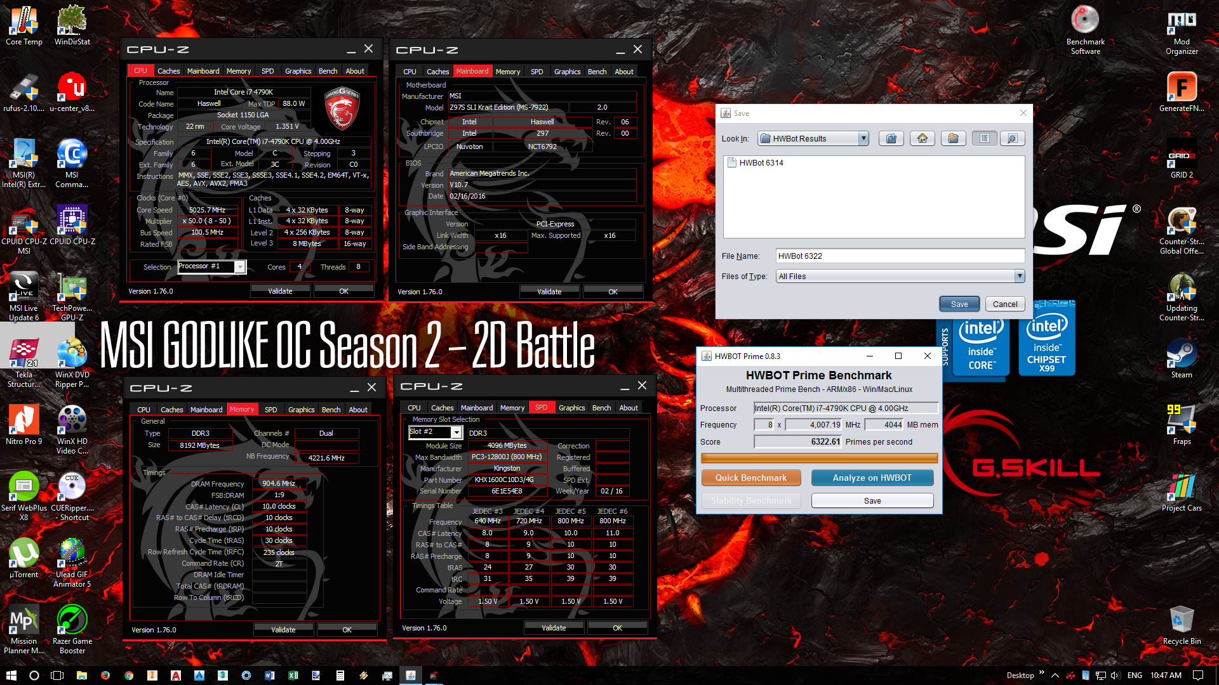Open the Fraps desktop shortcut
This screenshot has height=685, width=1219.
point(1182,425)
